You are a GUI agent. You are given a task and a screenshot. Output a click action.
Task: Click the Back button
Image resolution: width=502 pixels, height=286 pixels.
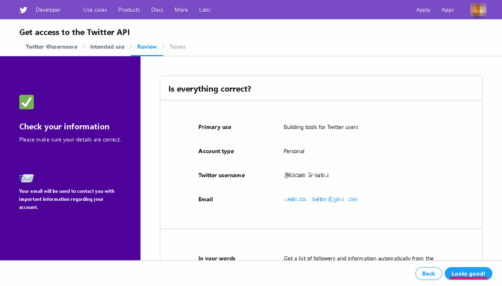429,274
